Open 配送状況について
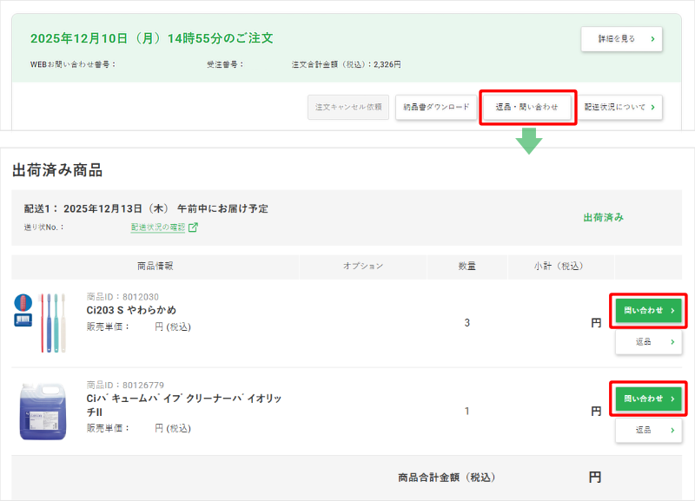695x501 pixels. pyautogui.click(x=621, y=107)
